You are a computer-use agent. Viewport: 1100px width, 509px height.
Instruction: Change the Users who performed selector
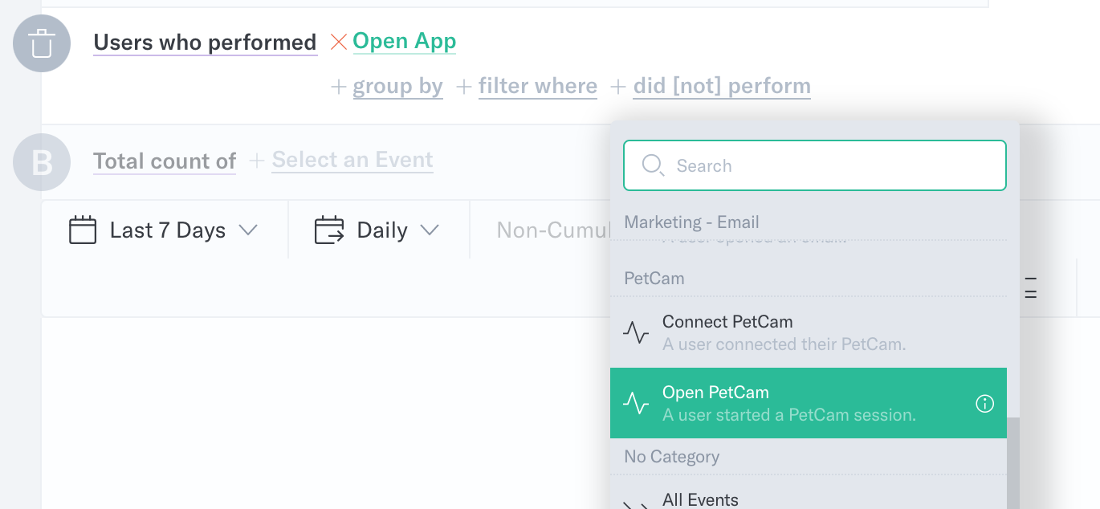pos(206,43)
